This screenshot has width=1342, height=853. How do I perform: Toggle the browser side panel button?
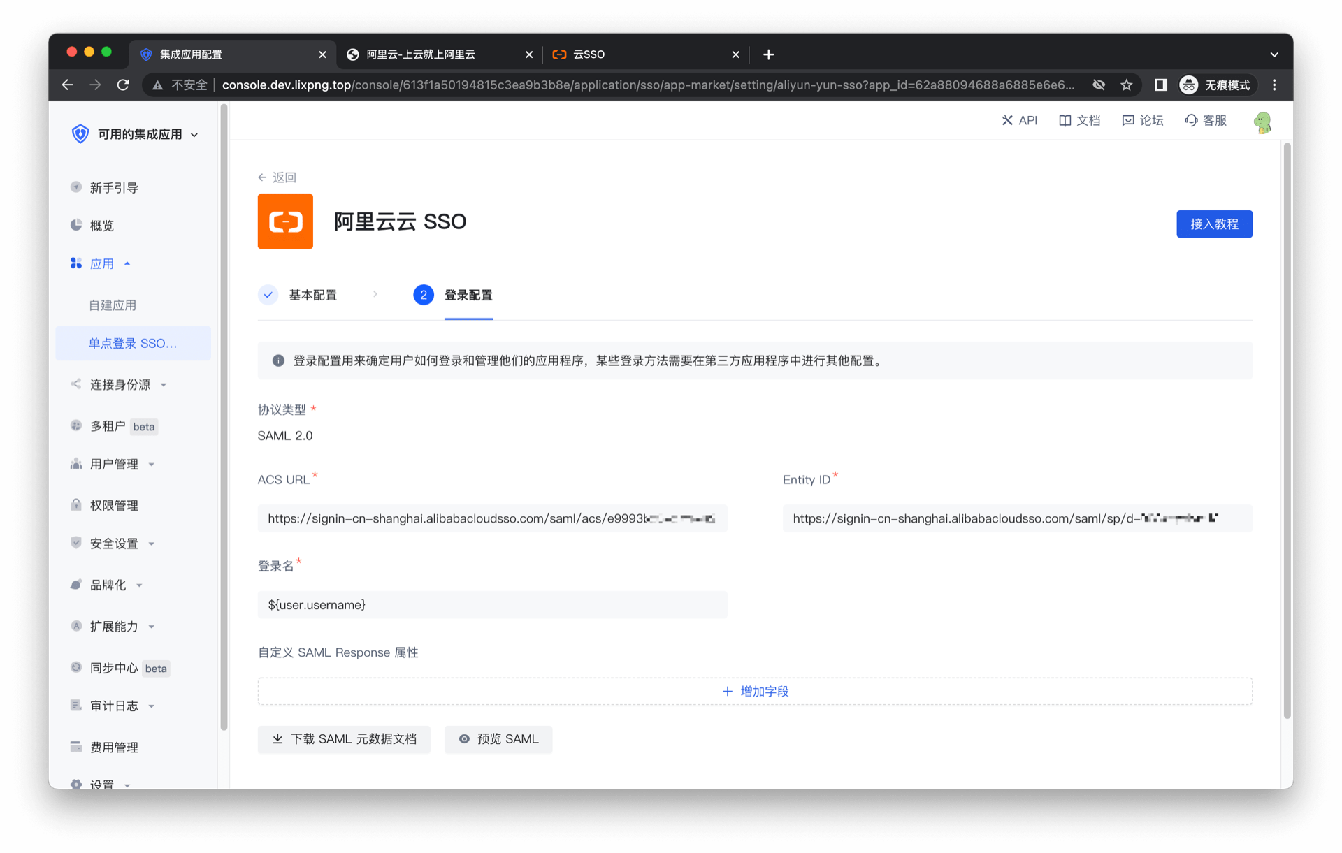[x=1160, y=85]
